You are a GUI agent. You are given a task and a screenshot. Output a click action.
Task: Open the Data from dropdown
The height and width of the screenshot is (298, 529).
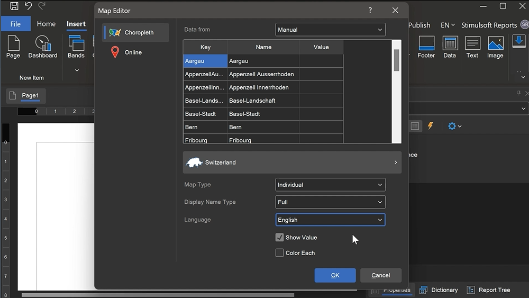pyautogui.click(x=330, y=30)
